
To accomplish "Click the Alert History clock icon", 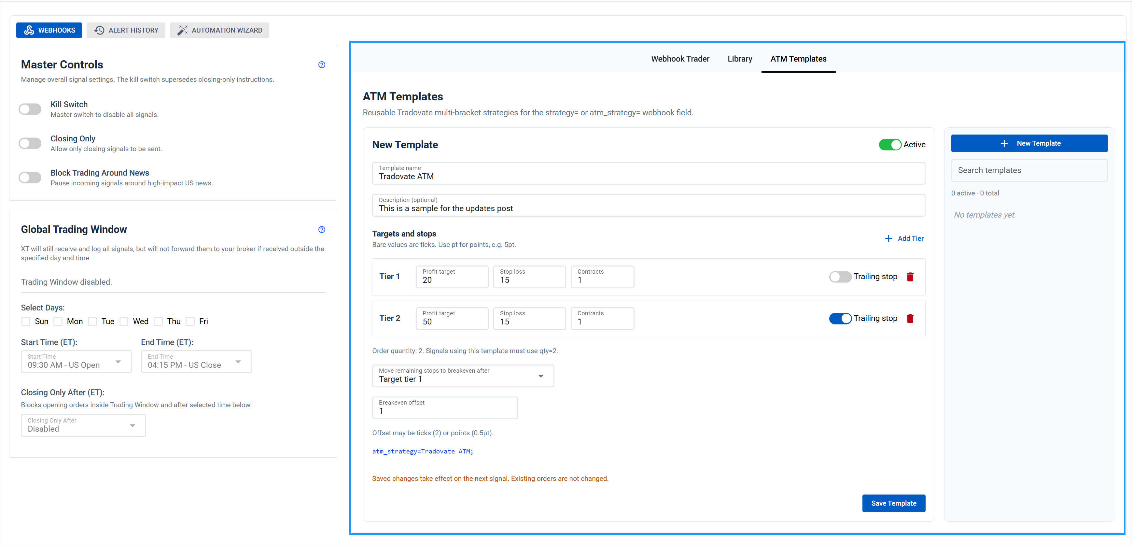I will pos(99,30).
